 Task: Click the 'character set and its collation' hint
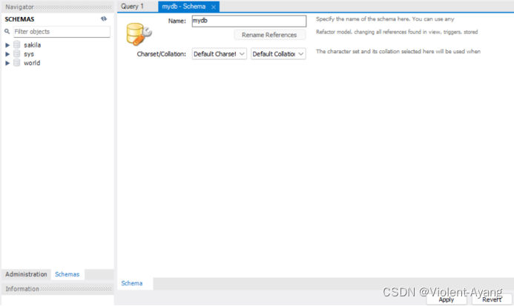coord(398,51)
